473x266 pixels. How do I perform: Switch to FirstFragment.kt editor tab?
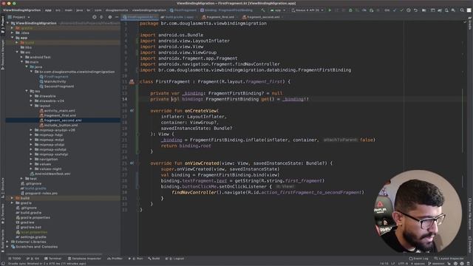[140, 17]
